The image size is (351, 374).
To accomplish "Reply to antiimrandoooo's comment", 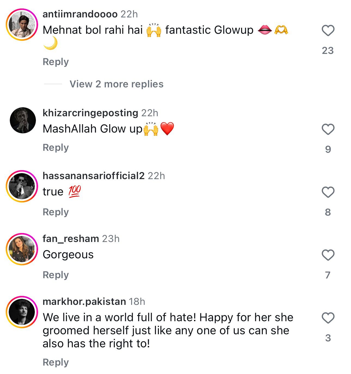I will pyautogui.click(x=56, y=62).
